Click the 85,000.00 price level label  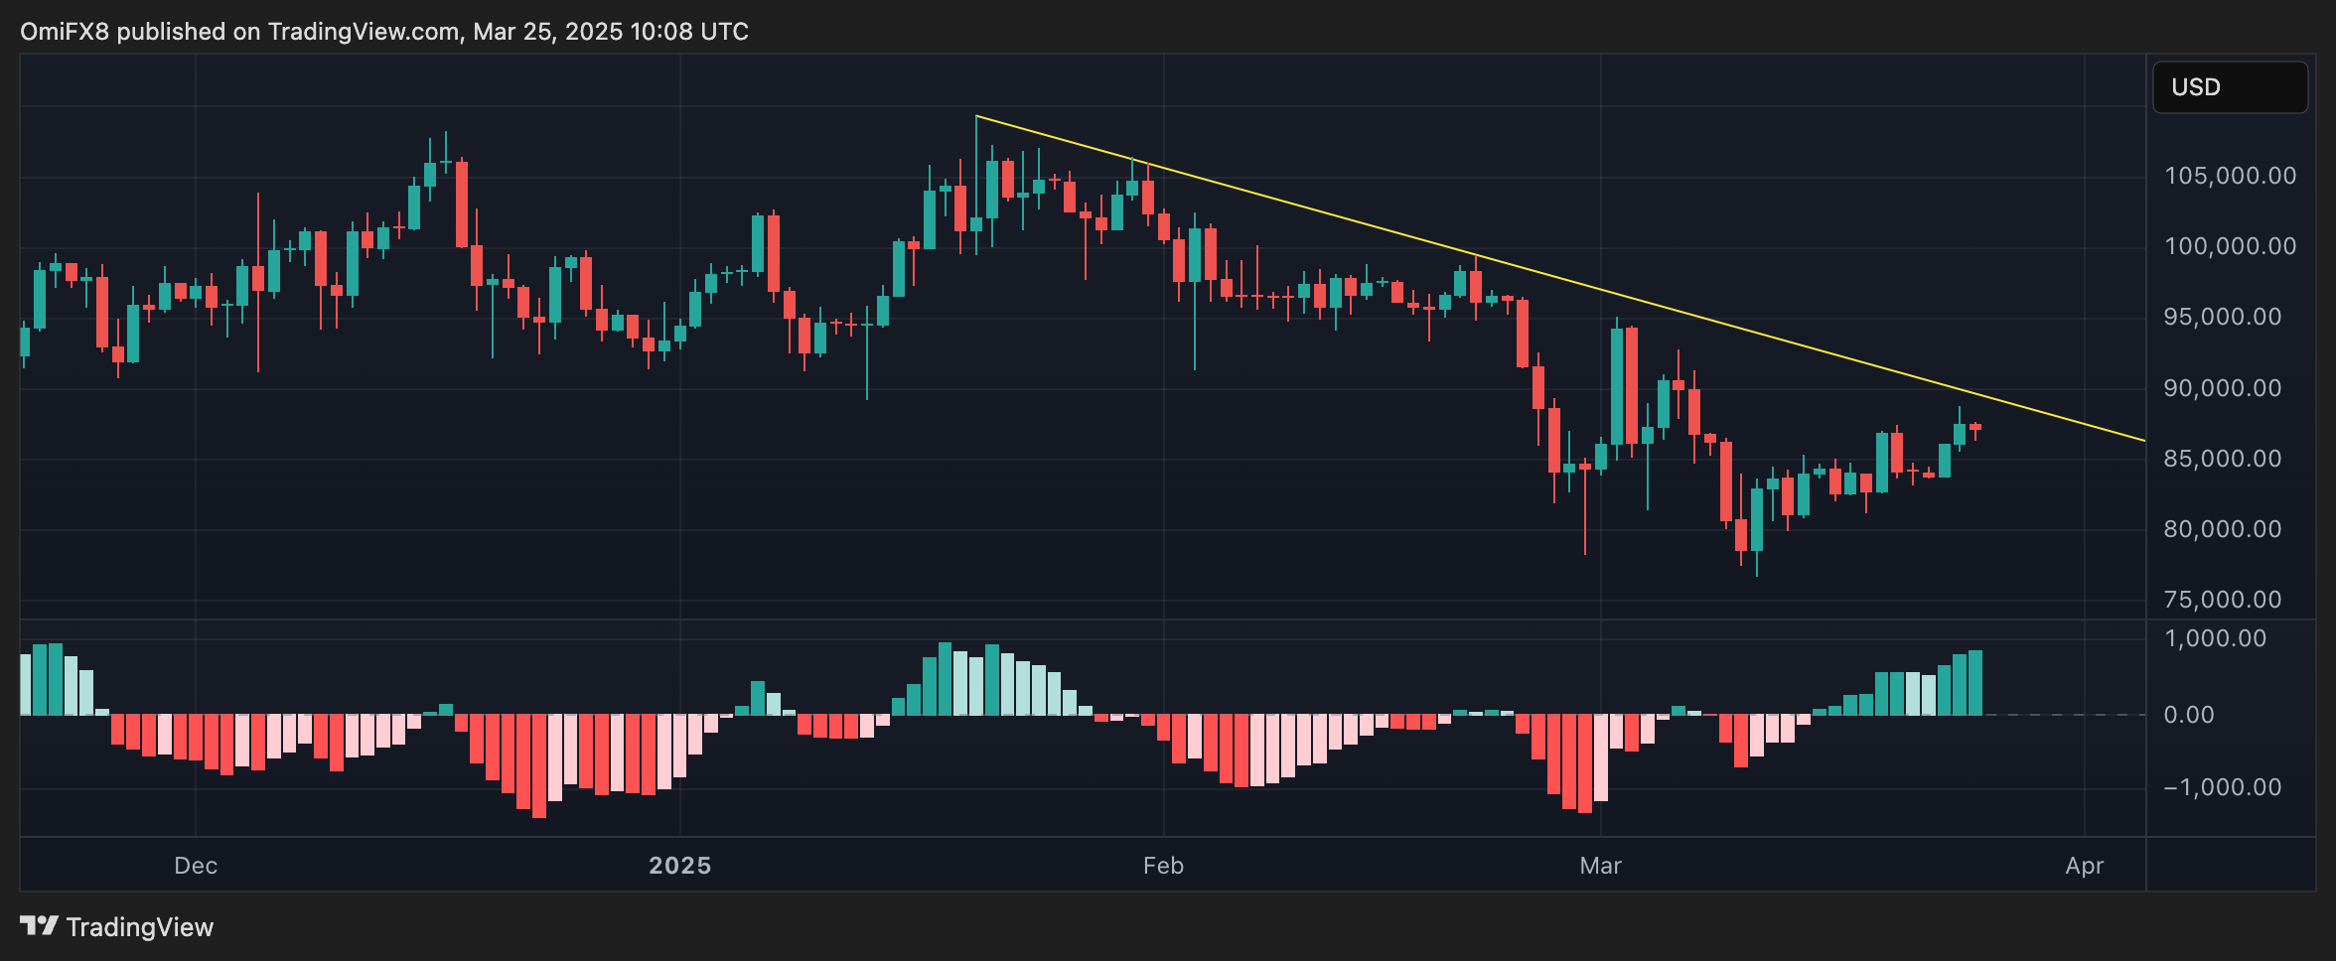(2230, 459)
